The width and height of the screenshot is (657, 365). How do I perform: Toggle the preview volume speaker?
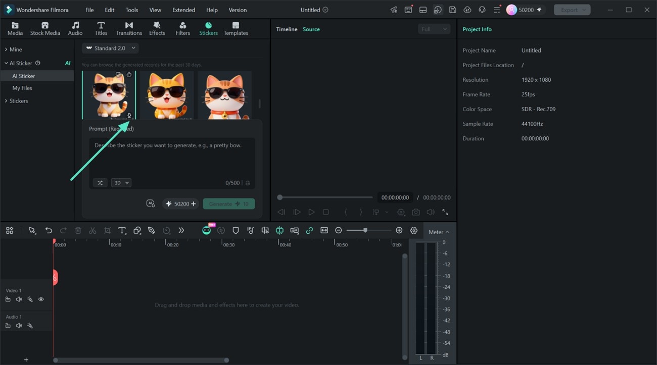[x=430, y=213]
